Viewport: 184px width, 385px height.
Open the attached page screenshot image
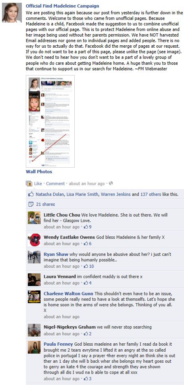(x=50, y=121)
